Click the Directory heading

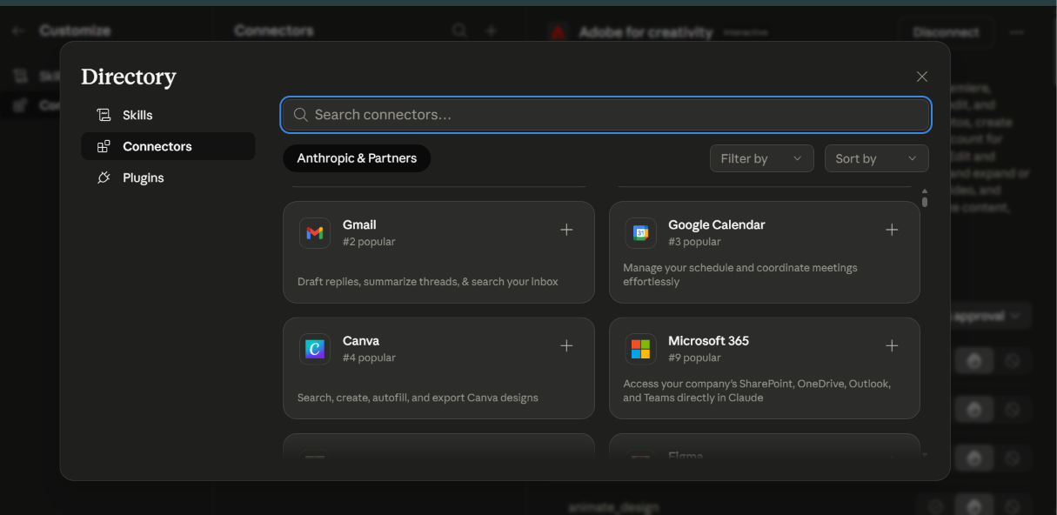pyautogui.click(x=129, y=77)
